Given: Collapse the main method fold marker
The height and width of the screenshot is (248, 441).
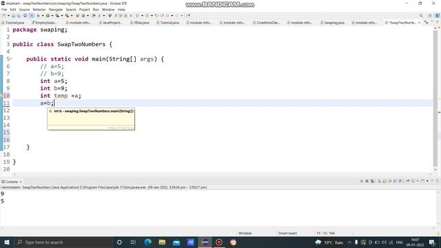Looking at the screenshot, I should (11, 59).
